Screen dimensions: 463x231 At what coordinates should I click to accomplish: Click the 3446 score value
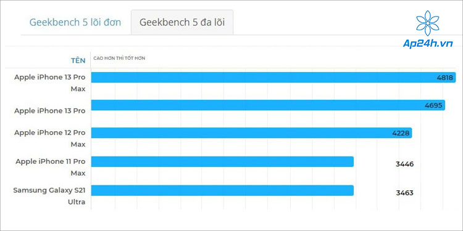tap(404, 164)
